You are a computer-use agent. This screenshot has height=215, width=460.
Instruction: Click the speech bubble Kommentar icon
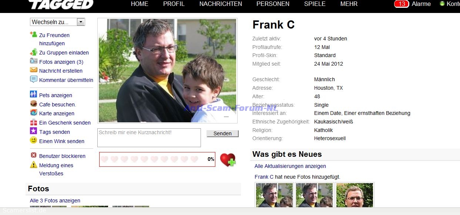(33, 79)
